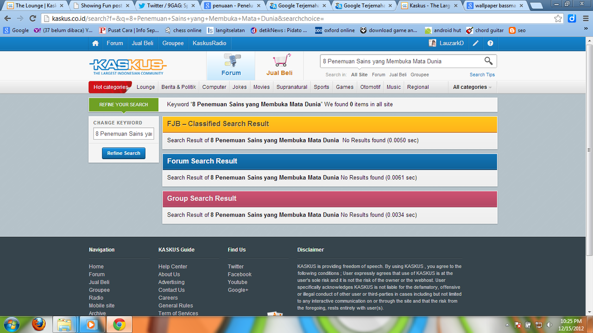Click the blue 'd' extension icon
The height and width of the screenshot is (333, 593).
click(x=572, y=18)
